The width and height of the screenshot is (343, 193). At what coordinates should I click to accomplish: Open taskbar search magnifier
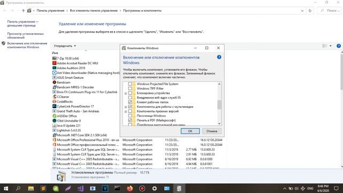point(18,188)
